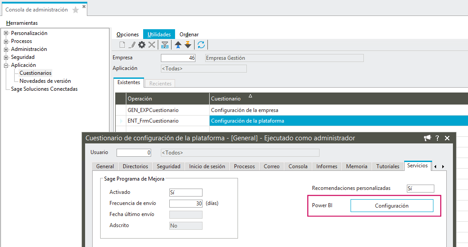Click the help question mark in the dialog title
Viewport: 468px width, 247px height.
437,138
